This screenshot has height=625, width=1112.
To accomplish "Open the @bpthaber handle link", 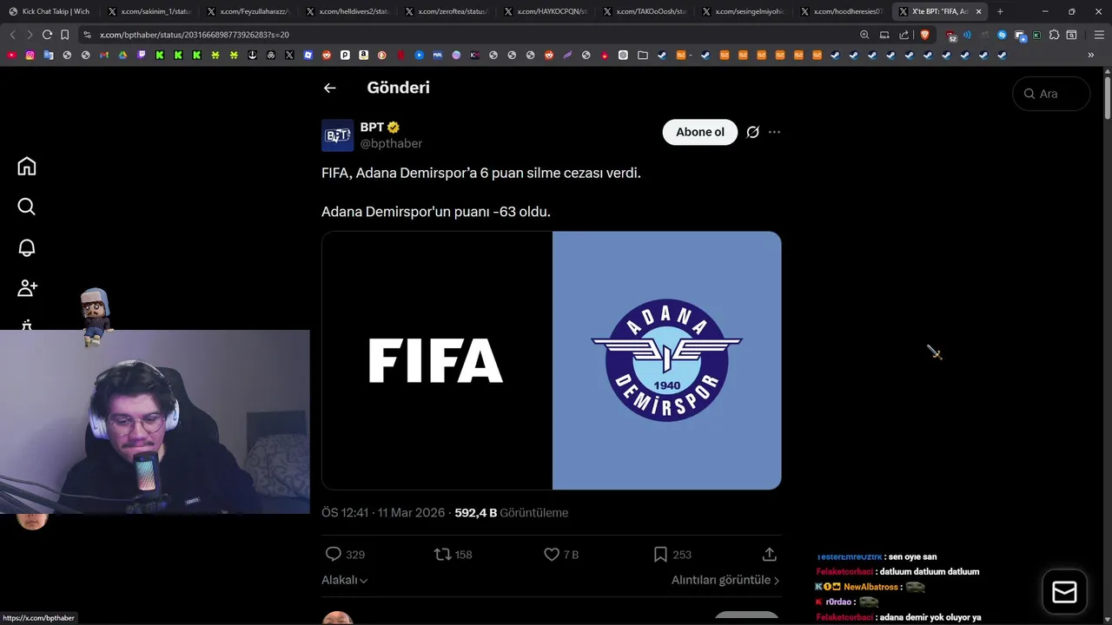I will tap(391, 143).
